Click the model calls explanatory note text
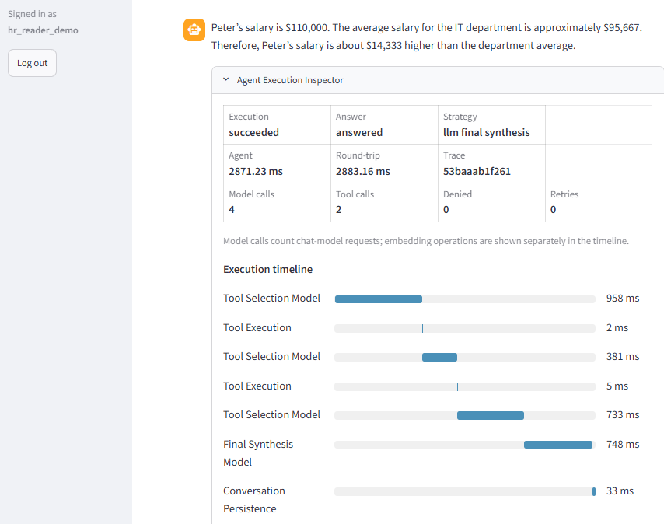 pos(426,241)
